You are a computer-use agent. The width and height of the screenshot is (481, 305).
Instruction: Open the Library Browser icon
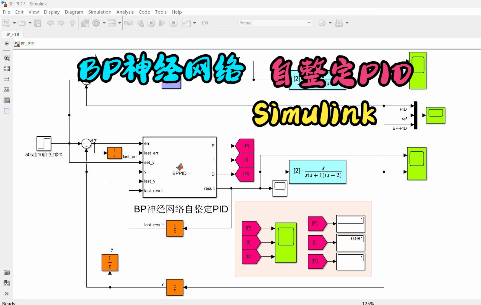click(x=85, y=23)
